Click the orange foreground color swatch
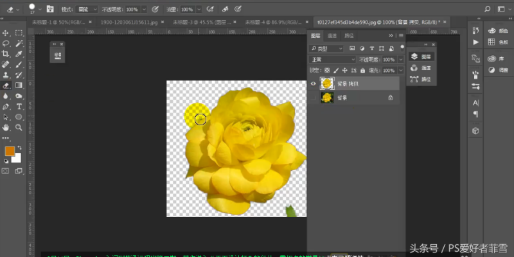The width and height of the screenshot is (514, 257). (10, 152)
